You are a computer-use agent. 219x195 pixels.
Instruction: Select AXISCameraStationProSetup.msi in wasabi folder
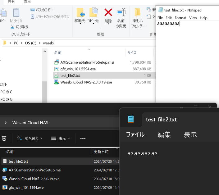(x=104, y=62)
